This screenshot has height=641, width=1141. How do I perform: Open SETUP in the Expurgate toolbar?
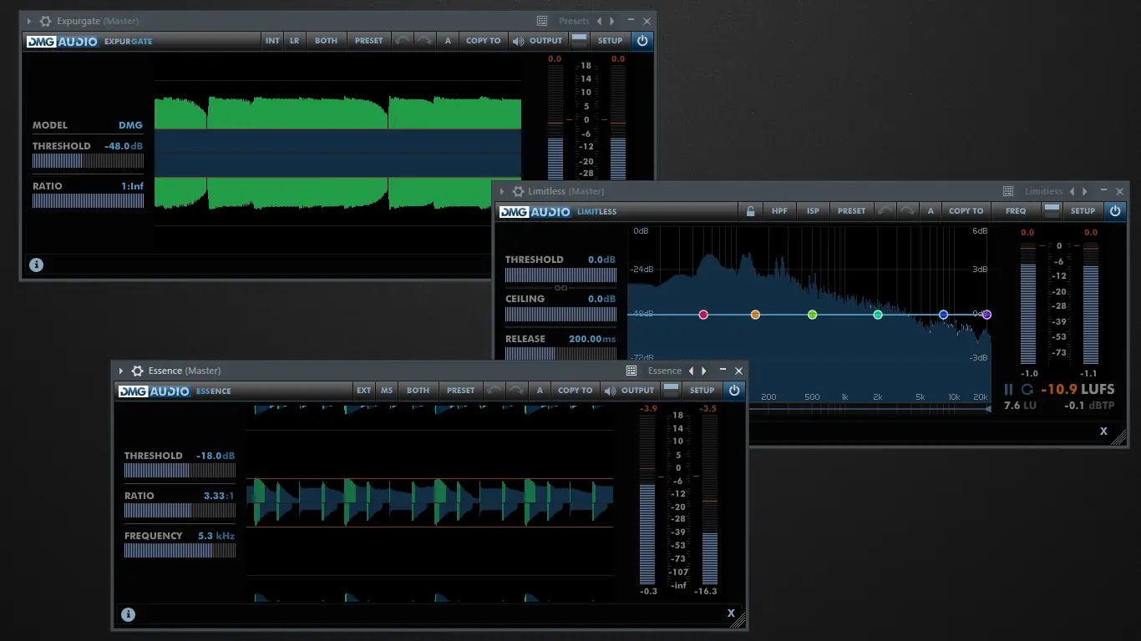[x=611, y=40]
